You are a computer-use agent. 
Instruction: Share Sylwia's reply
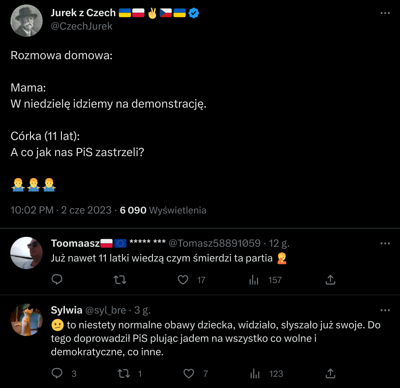[x=330, y=373]
